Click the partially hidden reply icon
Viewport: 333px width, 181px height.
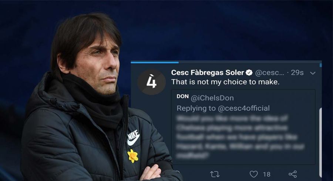(x=178, y=172)
